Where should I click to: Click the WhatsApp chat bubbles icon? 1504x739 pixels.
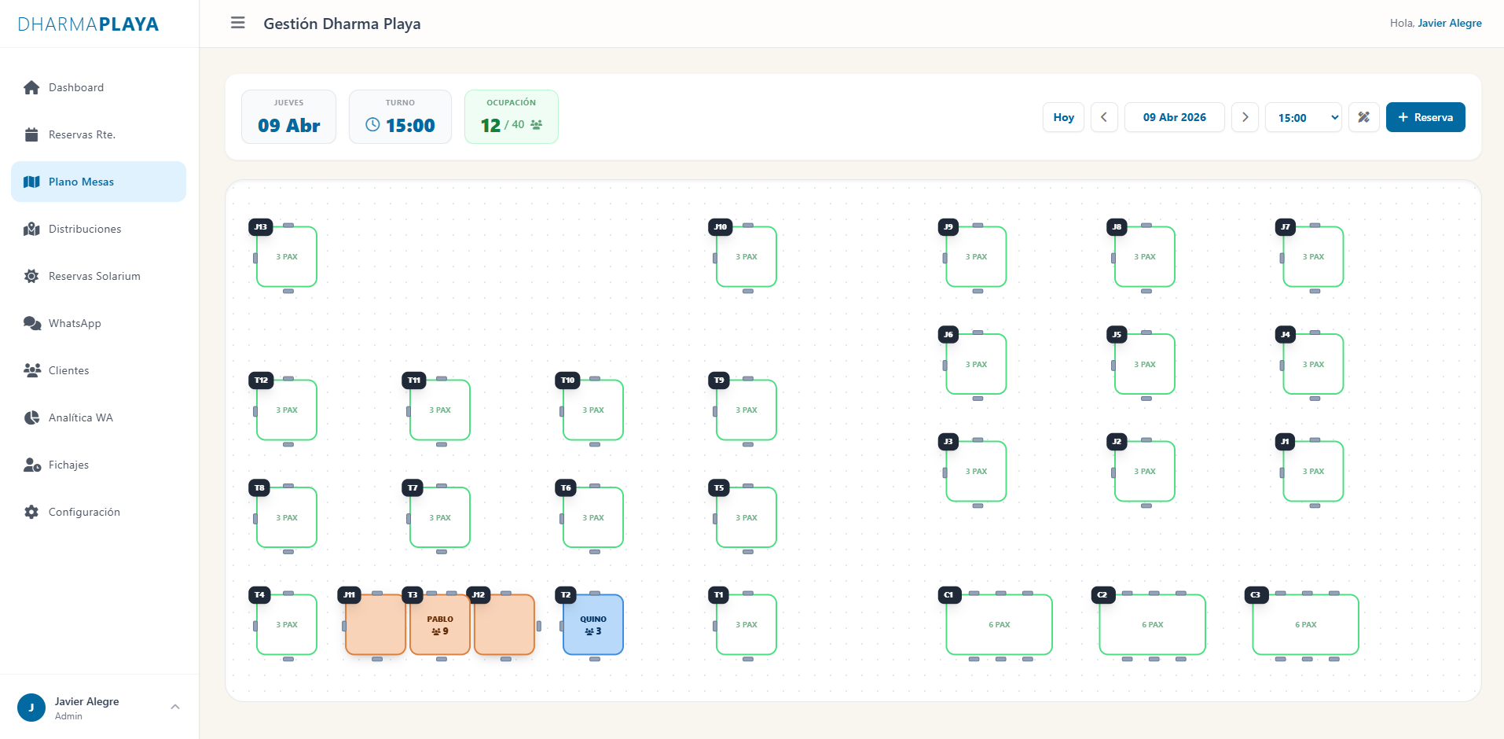click(x=31, y=323)
